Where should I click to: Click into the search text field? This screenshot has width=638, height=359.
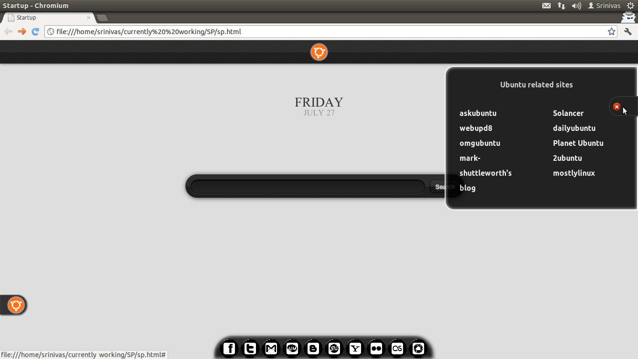point(308,187)
